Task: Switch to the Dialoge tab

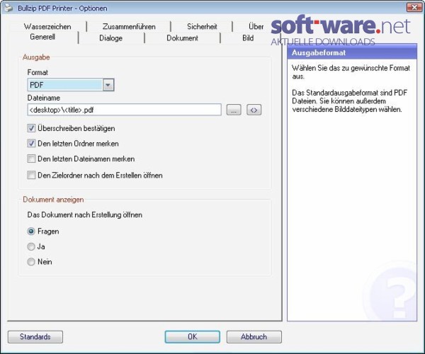Action: click(111, 38)
